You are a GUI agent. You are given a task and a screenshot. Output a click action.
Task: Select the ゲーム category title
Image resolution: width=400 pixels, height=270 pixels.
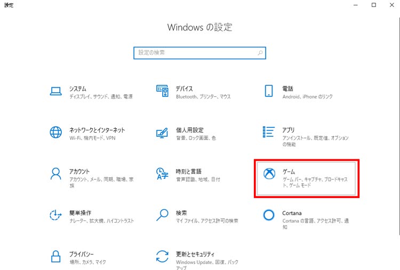pyautogui.click(x=289, y=171)
